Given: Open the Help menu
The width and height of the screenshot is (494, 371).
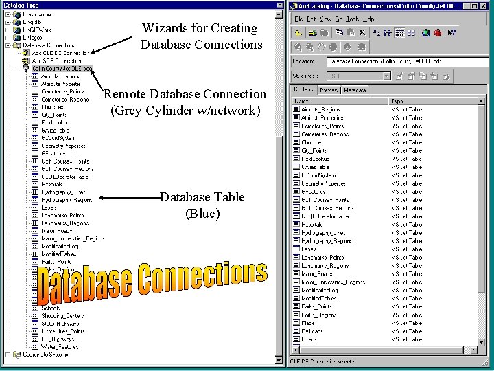Looking at the screenshot, I should (368, 19).
